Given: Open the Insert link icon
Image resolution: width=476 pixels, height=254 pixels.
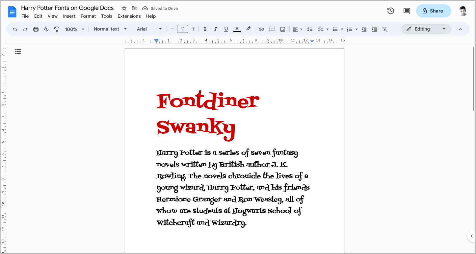Looking at the screenshot, I should pyautogui.click(x=261, y=29).
